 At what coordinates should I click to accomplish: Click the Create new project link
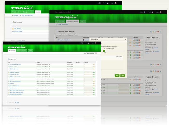click(x=62, y=24)
